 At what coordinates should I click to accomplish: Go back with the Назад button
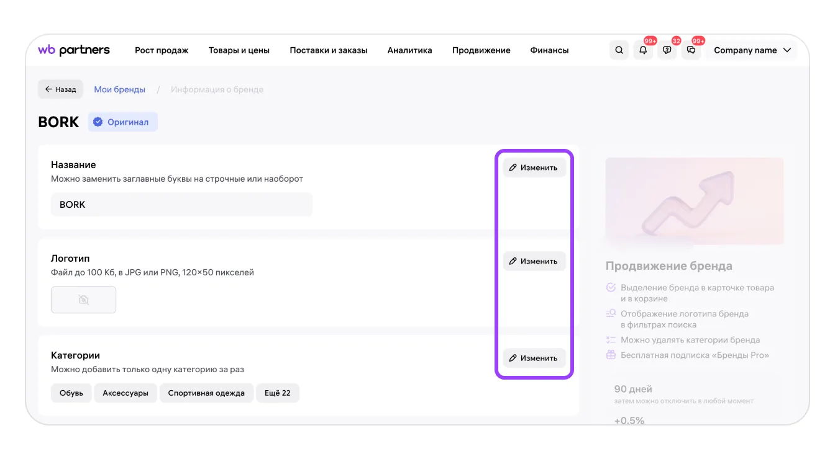coord(60,89)
